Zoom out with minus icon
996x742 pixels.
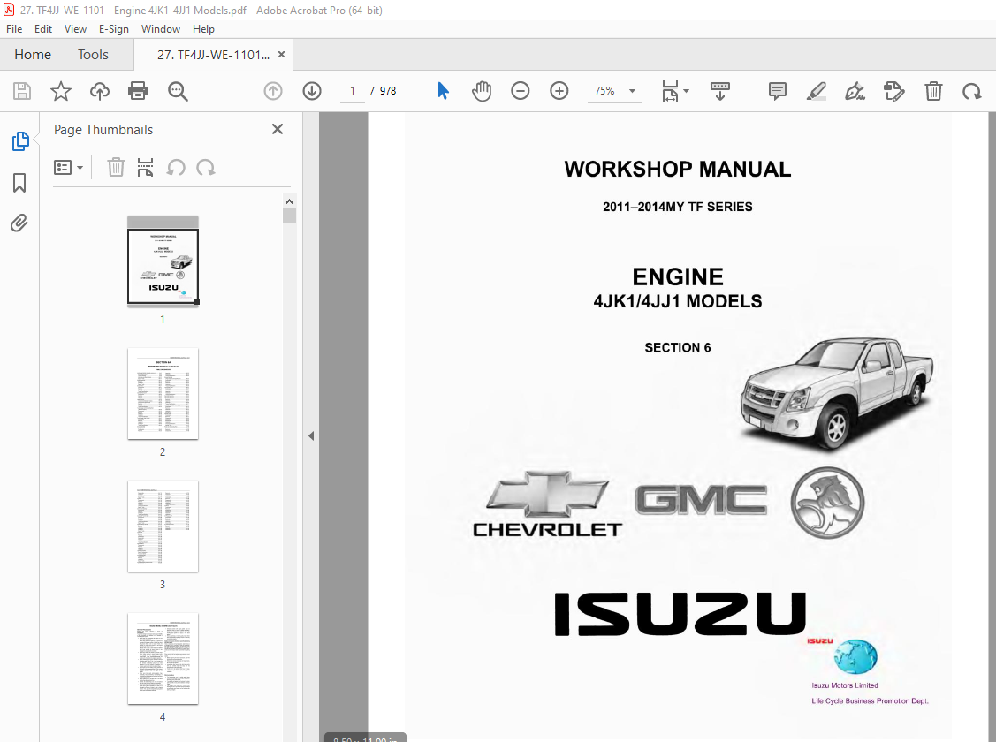point(521,91)
